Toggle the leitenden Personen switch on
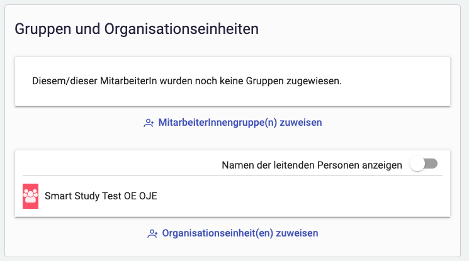 [423, 165]
